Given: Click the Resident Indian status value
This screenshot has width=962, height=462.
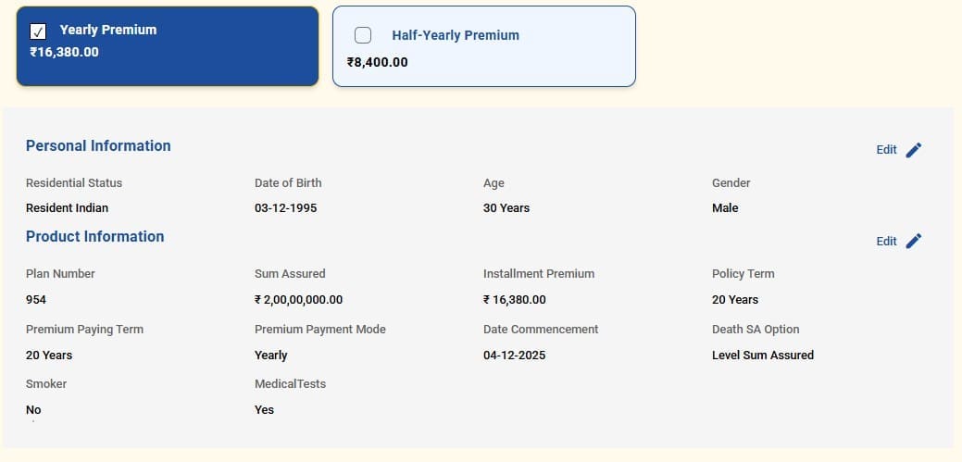Looking at the screenshot, I should 67,208.
